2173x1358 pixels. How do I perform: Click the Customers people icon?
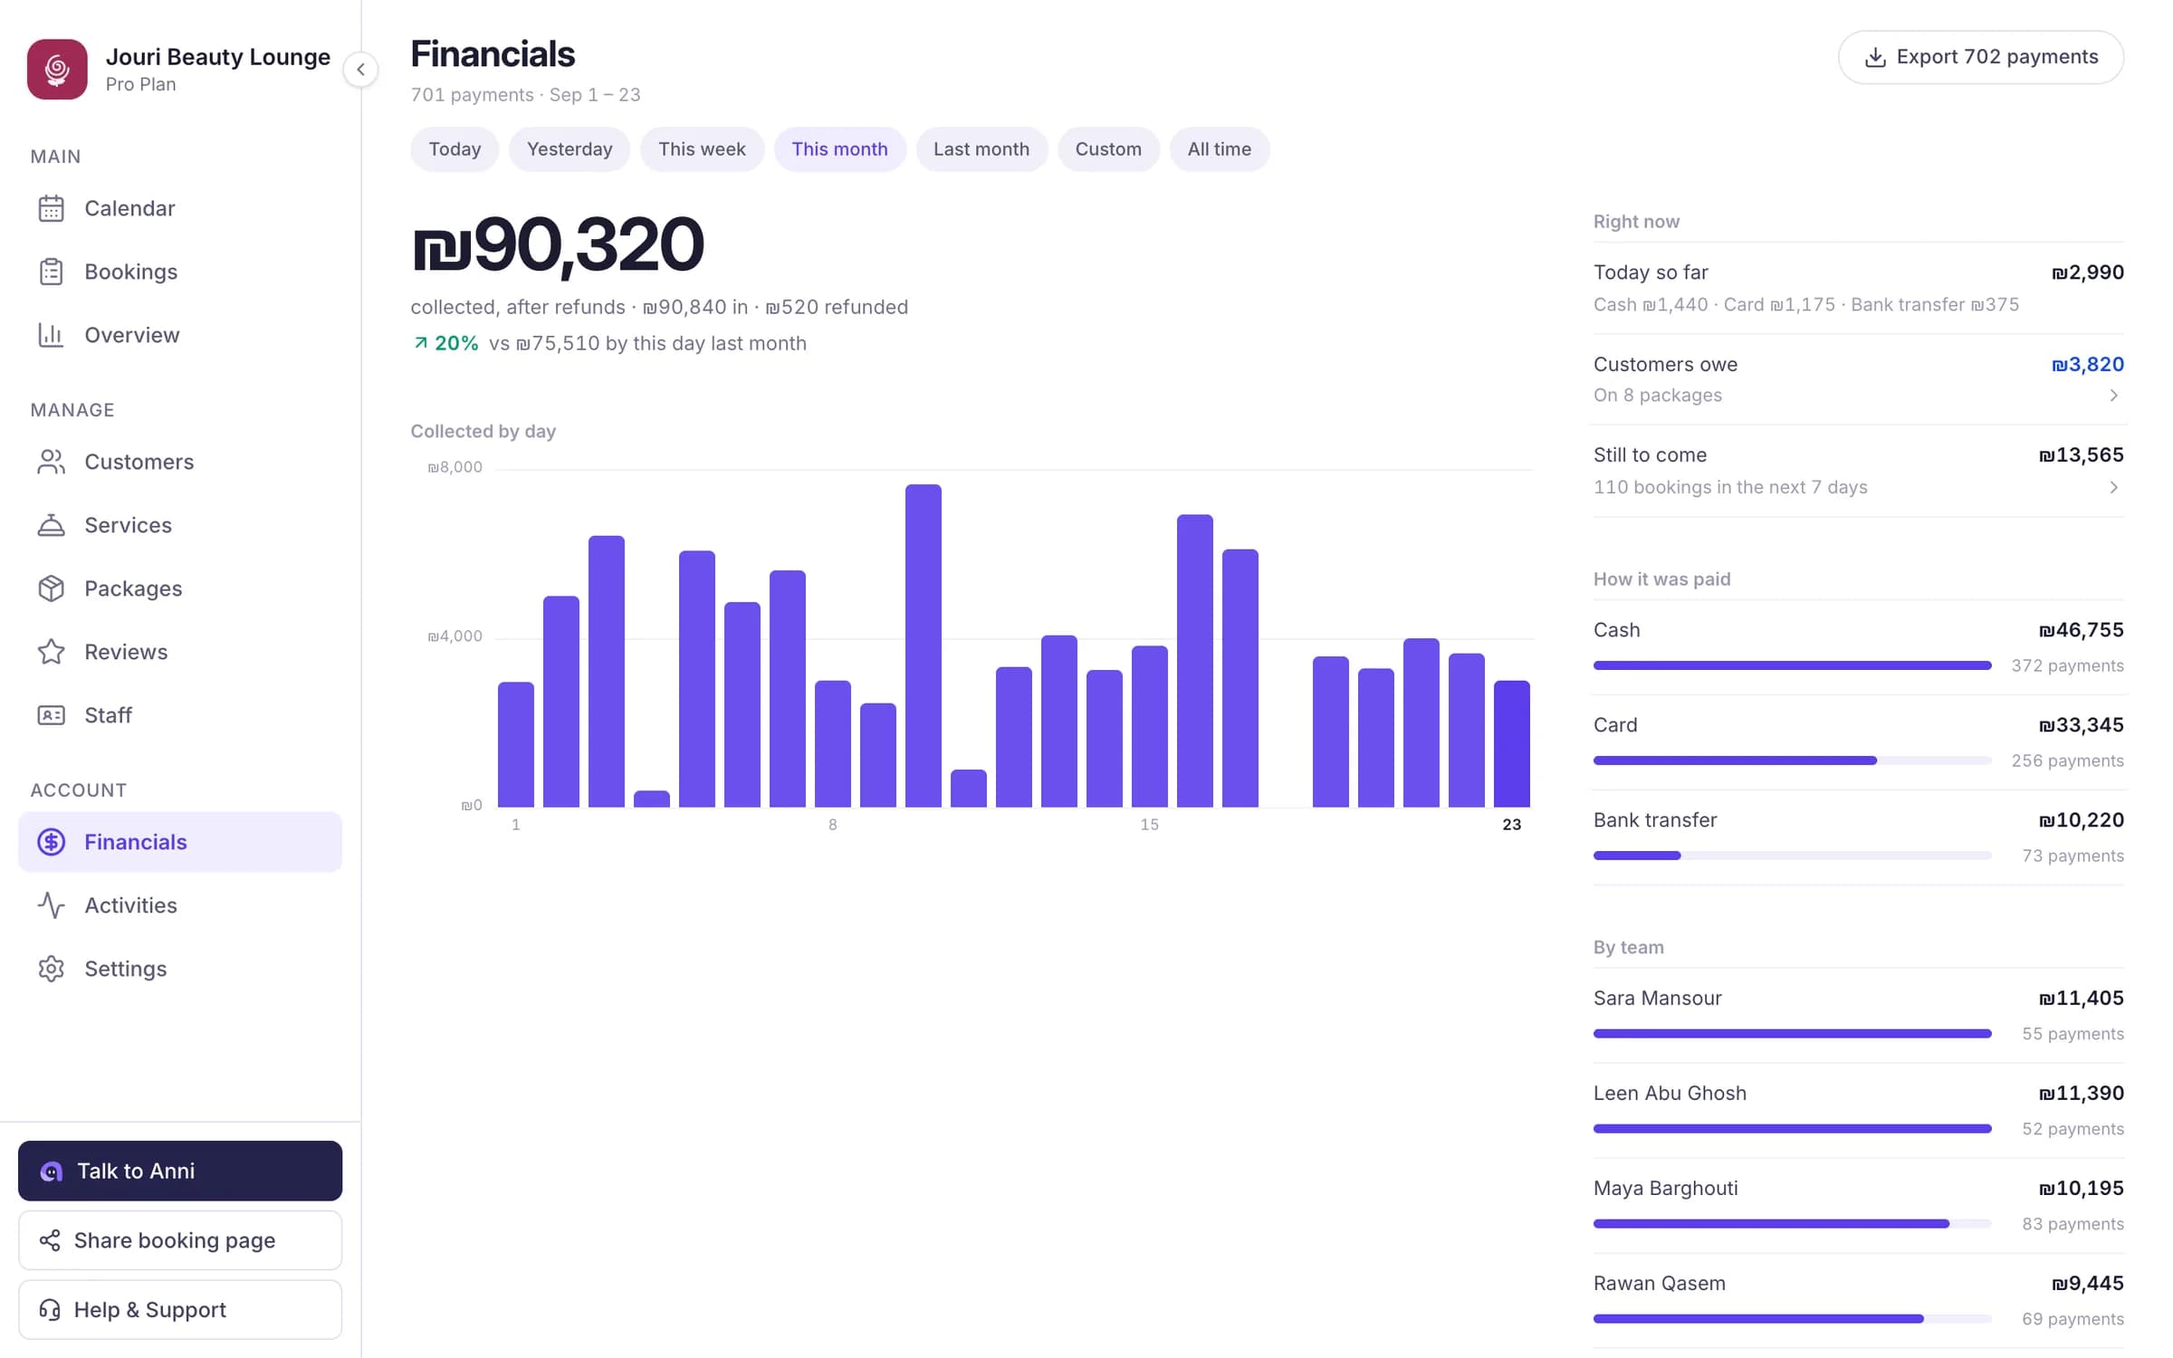pos(52,462)
